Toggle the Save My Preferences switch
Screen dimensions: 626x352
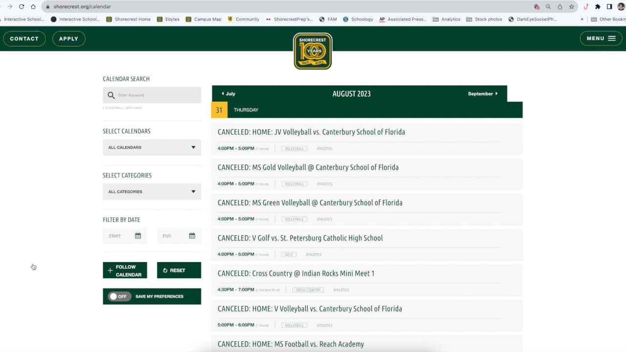[x=119, y=296]
